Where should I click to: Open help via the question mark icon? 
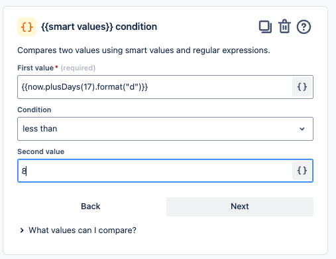[304, 27]
